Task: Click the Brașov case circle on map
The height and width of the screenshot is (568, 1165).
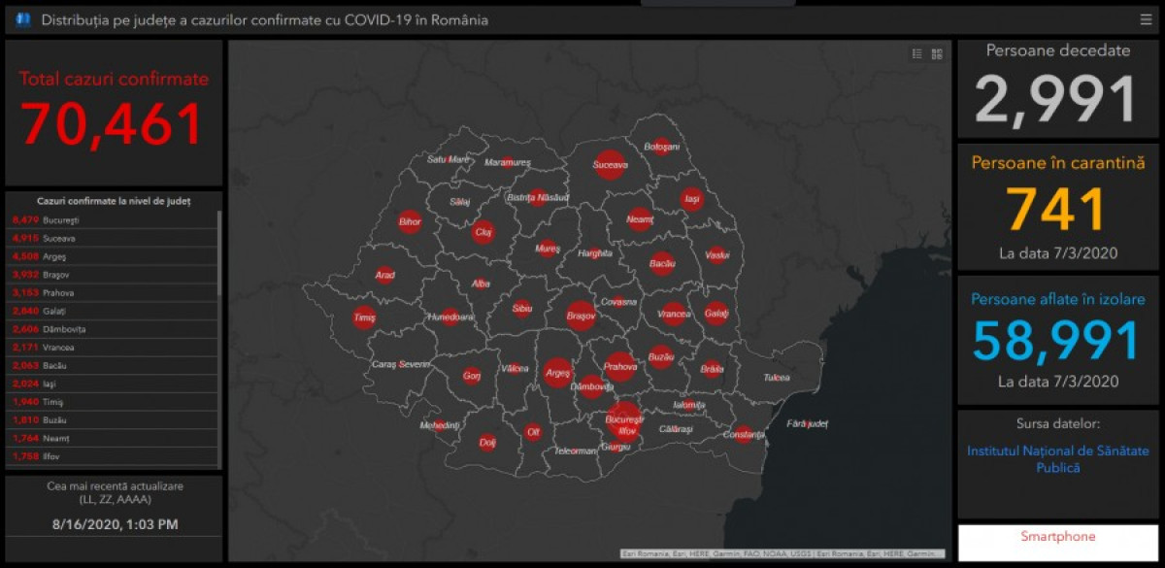Action: pos(581,316)
